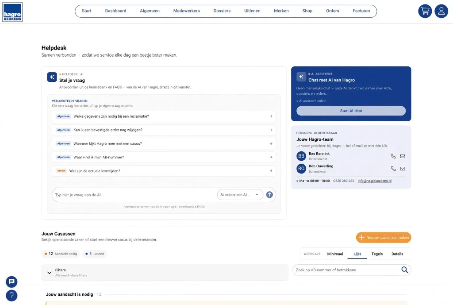Open Orders menu item
453x305 pixels.
[x=333, y=11]
